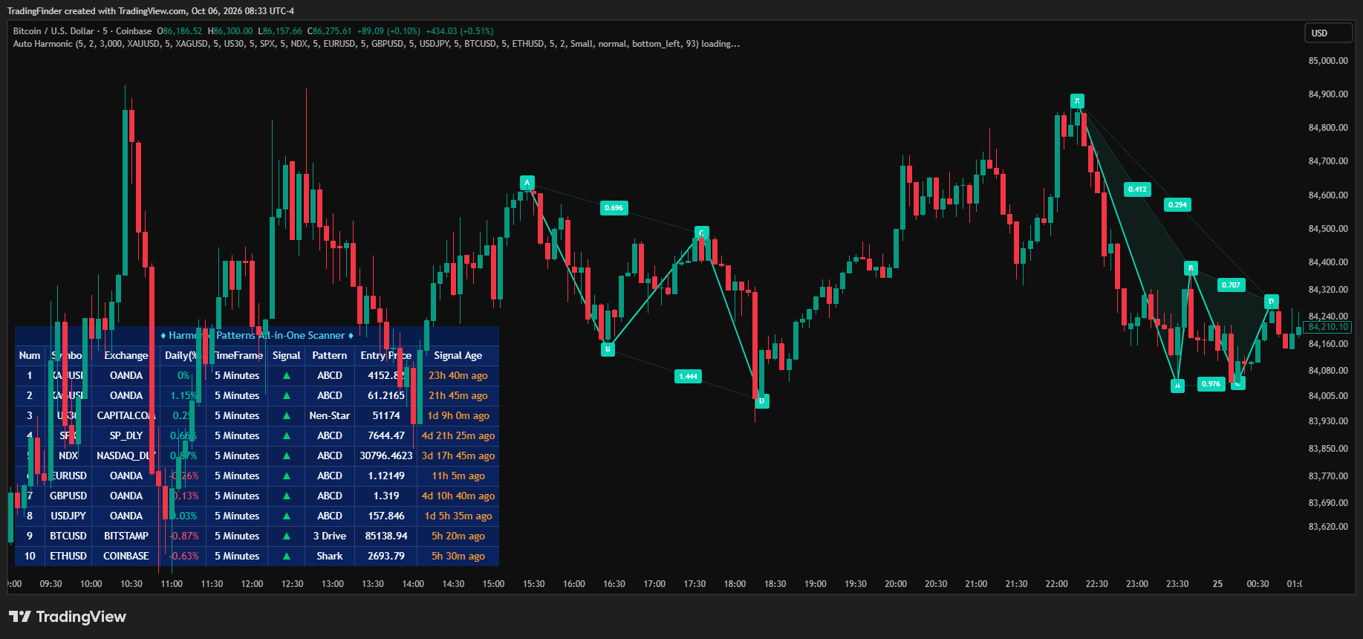Click the SP_DLY exchange cell
This screenshot has height=639, width=1363.
126,436
